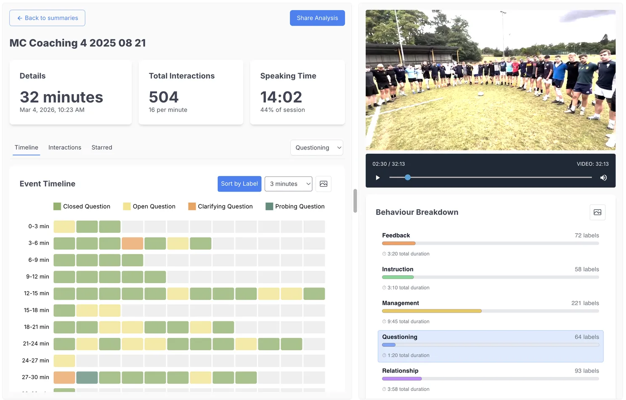
Task: Click the Total Interactions 504 card
Action: [191, 92]
